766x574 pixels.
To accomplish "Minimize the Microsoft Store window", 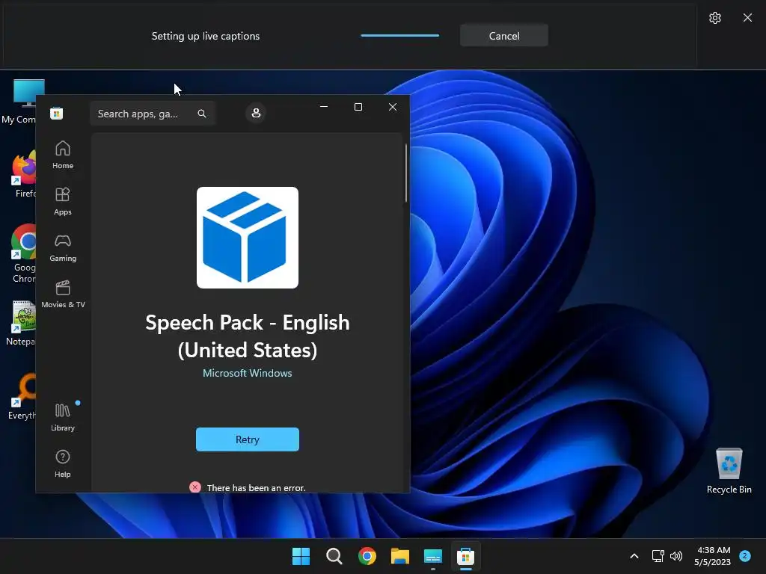I will pyautogui.click(x=323, y=107).
